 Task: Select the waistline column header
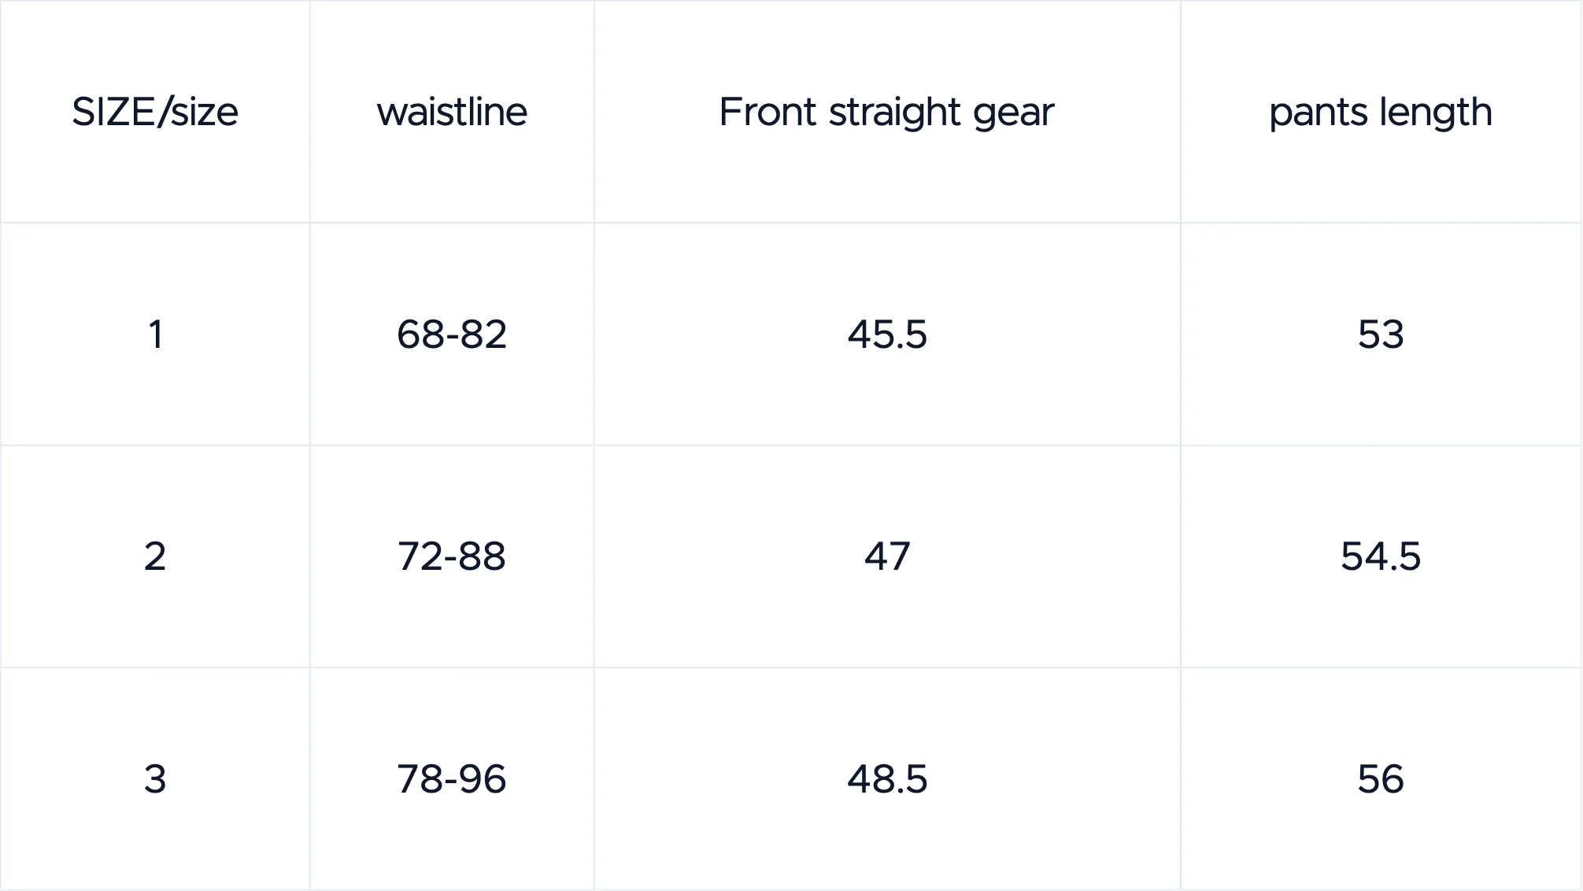pyautogui.click(x=452, y=112)
